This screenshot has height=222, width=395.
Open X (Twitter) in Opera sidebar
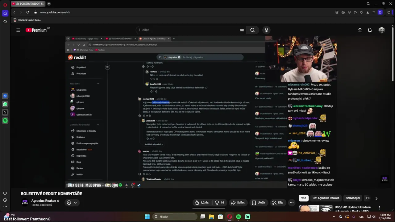point(5,113)
